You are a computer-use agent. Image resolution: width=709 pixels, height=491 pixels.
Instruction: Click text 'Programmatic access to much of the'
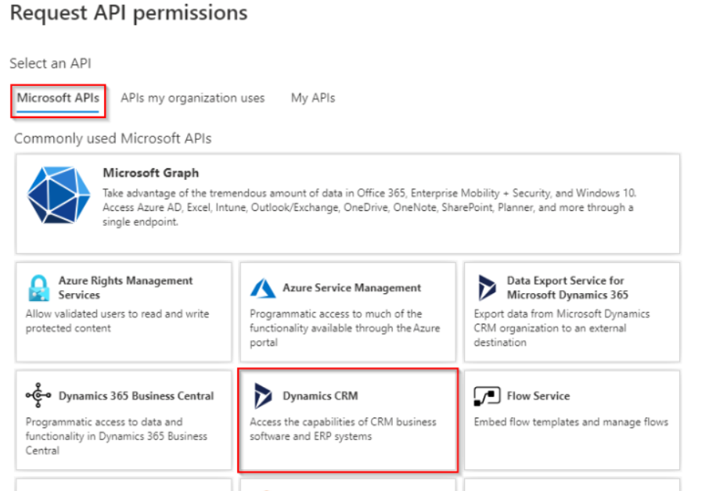coord(336,314)
